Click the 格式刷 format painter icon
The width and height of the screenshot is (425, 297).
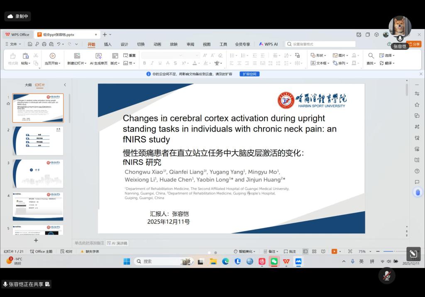[x=13, y=56]
